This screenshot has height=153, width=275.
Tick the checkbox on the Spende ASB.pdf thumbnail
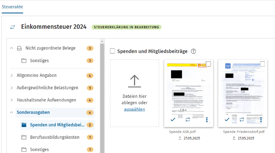click(208, 64)
